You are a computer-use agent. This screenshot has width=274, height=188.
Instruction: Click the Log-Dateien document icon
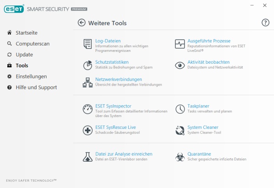tap(88, 44)
